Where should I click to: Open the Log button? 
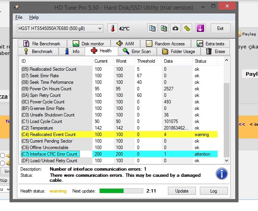coord(214,191)
